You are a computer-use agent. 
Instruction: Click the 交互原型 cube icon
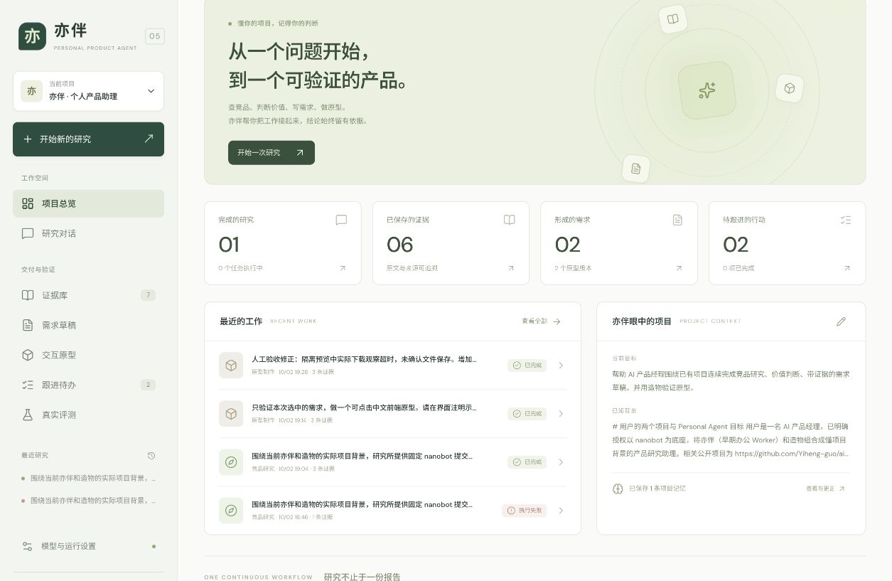coord(28,355)
